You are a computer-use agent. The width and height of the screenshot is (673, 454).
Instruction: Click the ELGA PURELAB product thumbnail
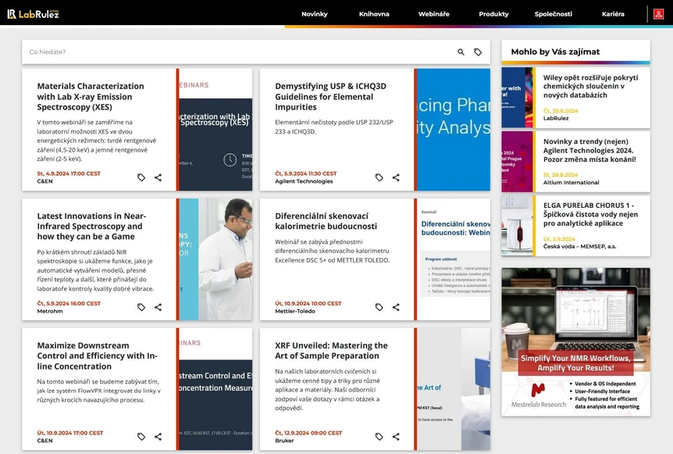[517, 226]
